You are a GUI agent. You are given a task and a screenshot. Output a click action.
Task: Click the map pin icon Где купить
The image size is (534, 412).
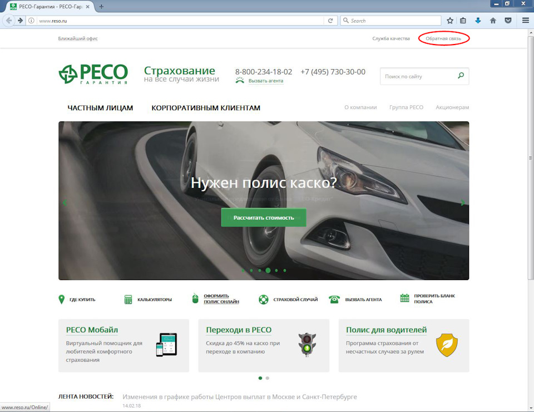61,300
